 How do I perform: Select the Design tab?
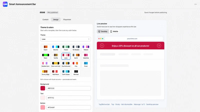tap(56, 20)
